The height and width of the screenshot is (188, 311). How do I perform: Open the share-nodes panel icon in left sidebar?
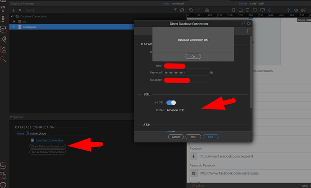point(3,39)
